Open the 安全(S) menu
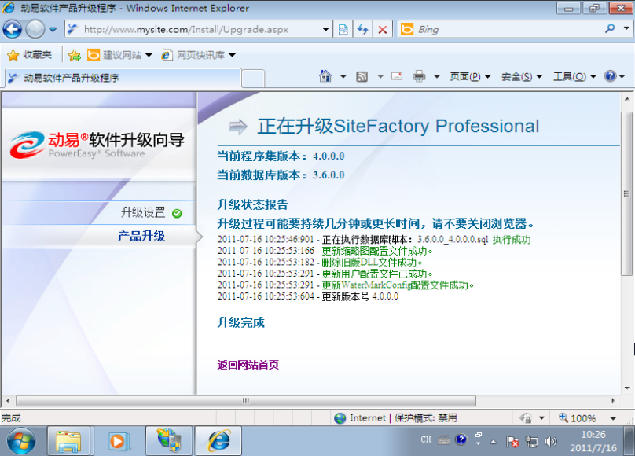 tap(522, 76)
